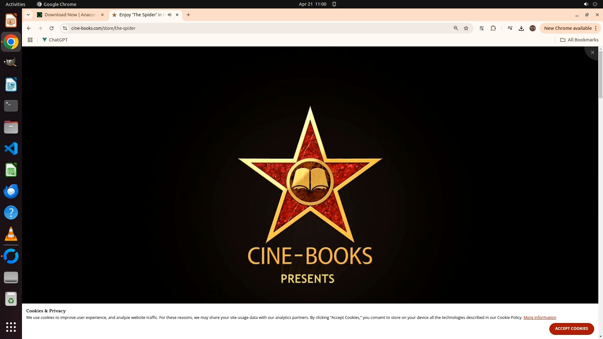Image resolution: width=603 pixels, height=339 pixels.
Task: Reload the current page
Action: 52,28
